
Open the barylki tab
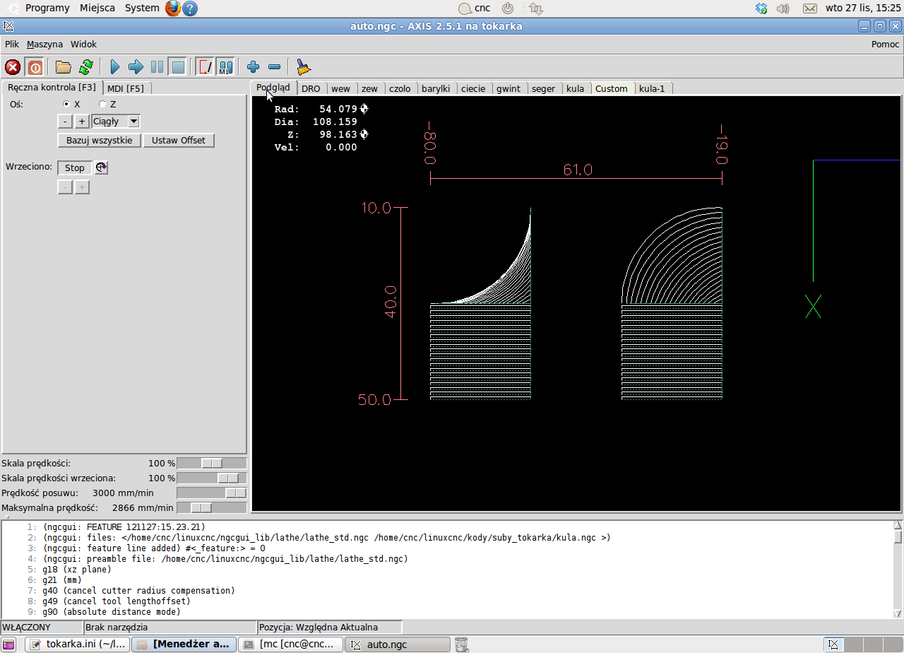click(x=436, y=88)
